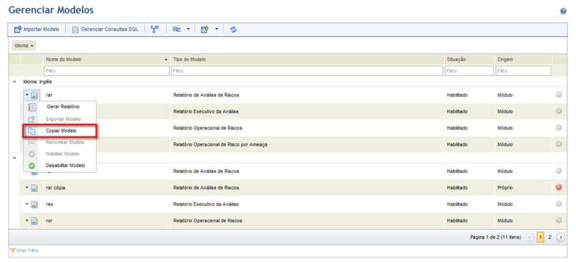Toggle the Idioma grouping chip
This screenshot has height=262, width=576.
coord(23,45)
